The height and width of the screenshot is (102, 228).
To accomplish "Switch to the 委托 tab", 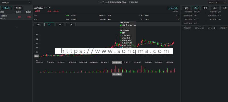I will coord(205,8).
